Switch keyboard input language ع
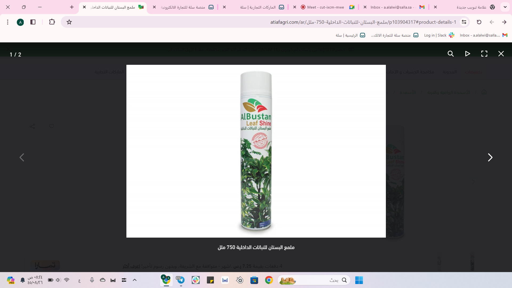Image resolution: width=512 pixels, height=288 pixels. click(x=79, y=280)
